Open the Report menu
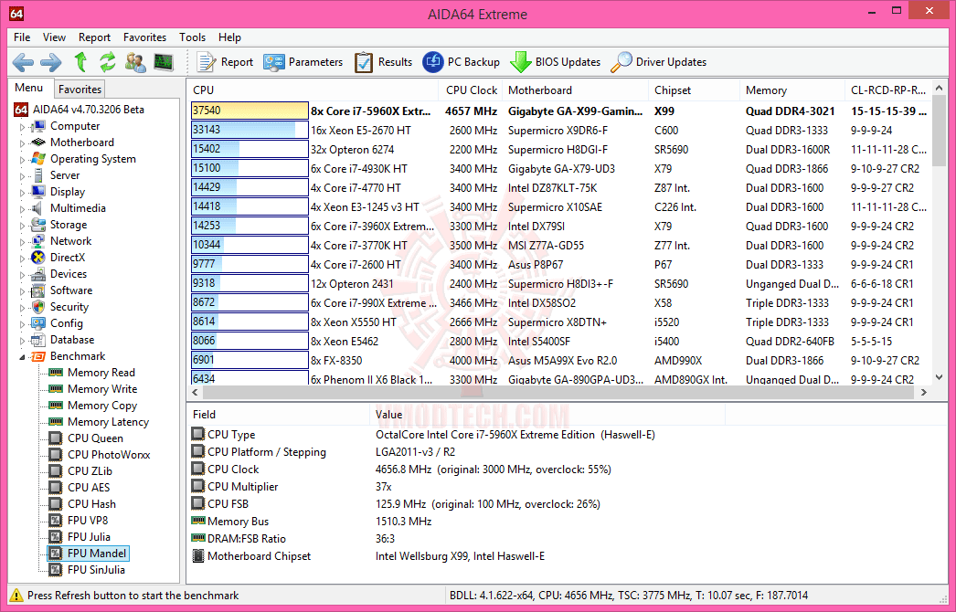956x612 pixels. (94, 37)
